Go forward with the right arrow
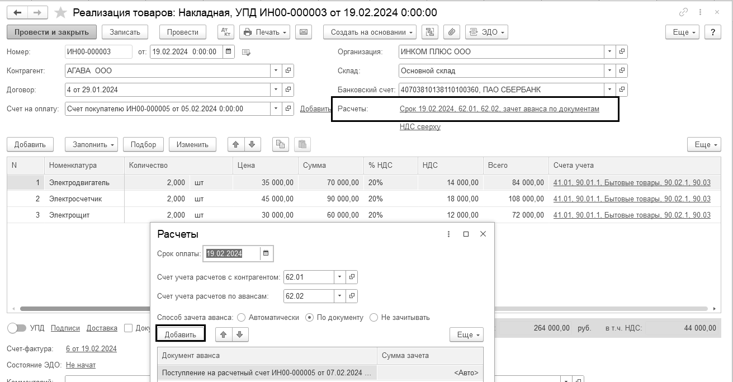Image resolution: width=733 pixels, height=382 pixels. pyautogui.click(x=37, y=12)
